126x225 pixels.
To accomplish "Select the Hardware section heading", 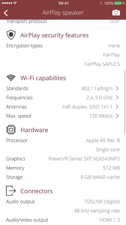I will click(x=34, y=130).
